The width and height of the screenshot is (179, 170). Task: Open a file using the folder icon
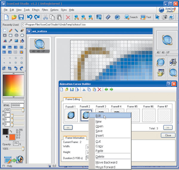click(14, 17)
